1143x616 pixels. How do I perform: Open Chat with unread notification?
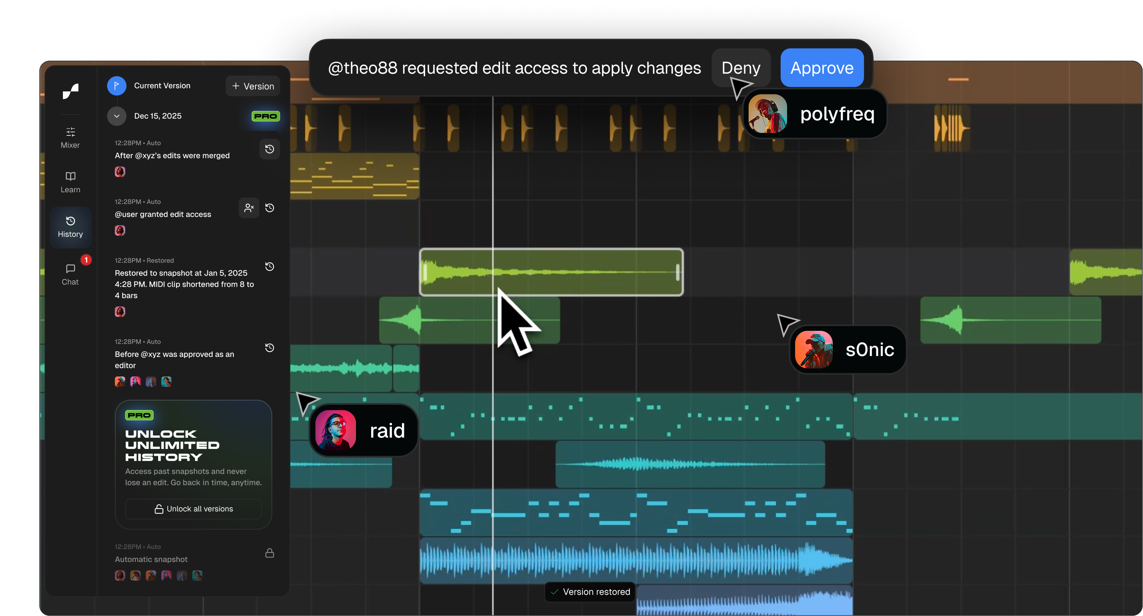point(70,274)
